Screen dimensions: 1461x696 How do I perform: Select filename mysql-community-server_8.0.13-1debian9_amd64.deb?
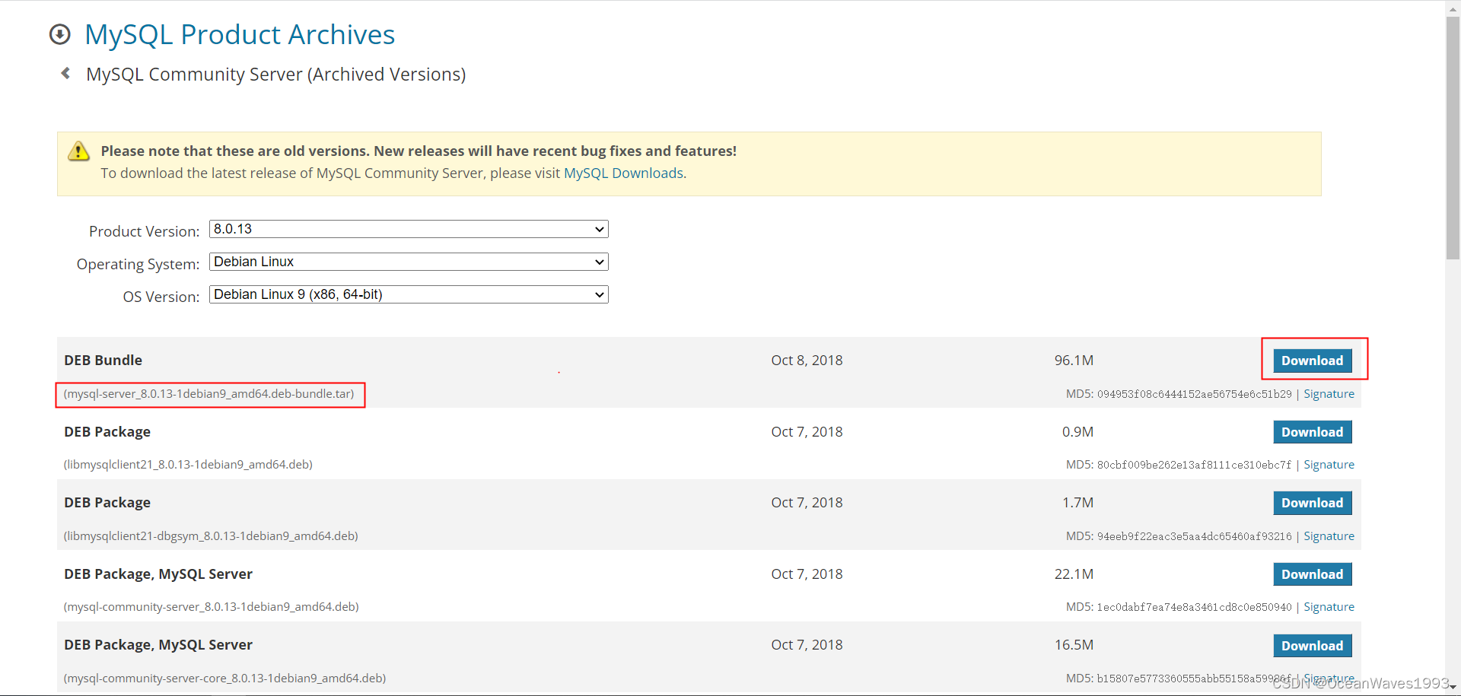pyautogui.click(x=212, y=607)
